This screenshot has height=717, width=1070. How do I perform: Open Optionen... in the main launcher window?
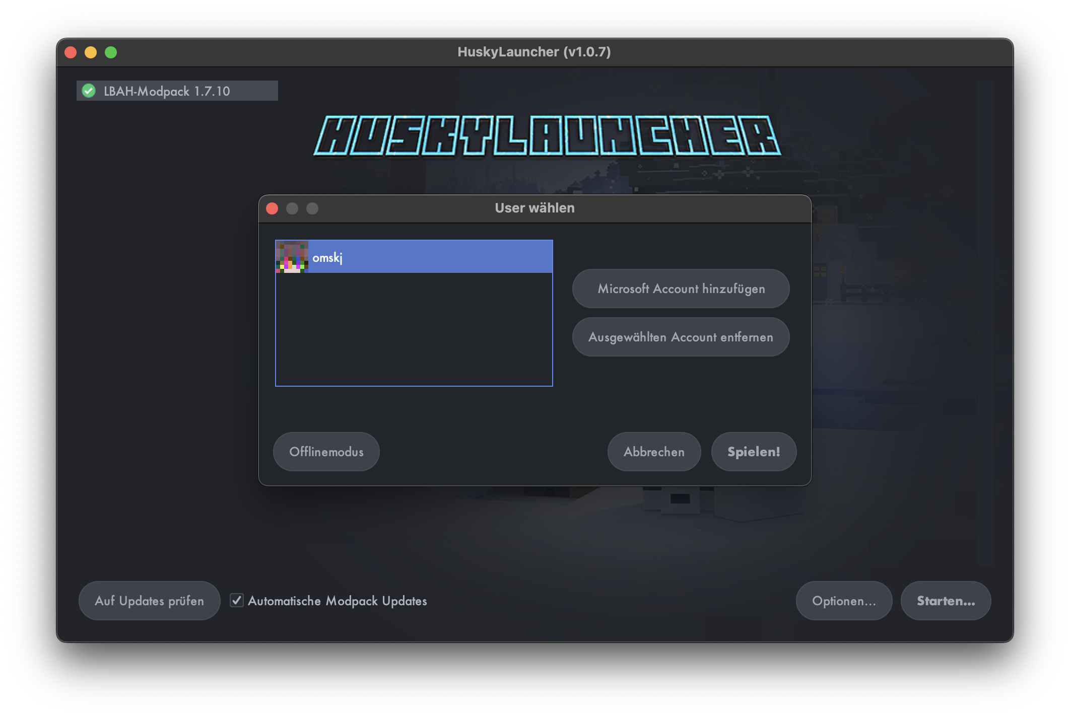point(844,601)
